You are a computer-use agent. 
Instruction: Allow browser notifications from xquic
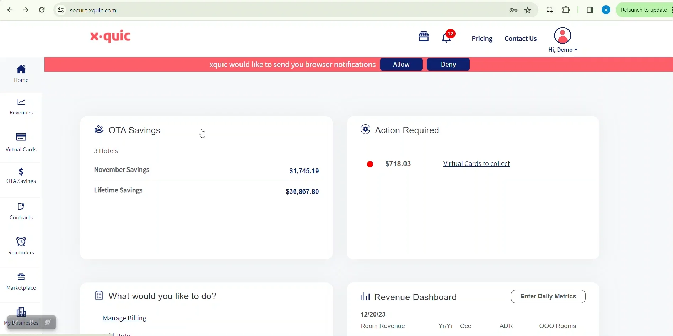[401, 65]
